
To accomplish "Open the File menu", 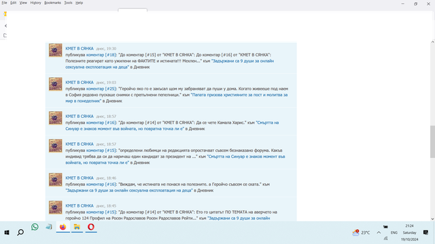I will (4, 3).
